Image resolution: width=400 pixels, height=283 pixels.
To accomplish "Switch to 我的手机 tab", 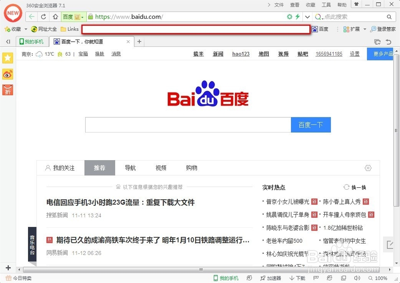I will [32, 42].
